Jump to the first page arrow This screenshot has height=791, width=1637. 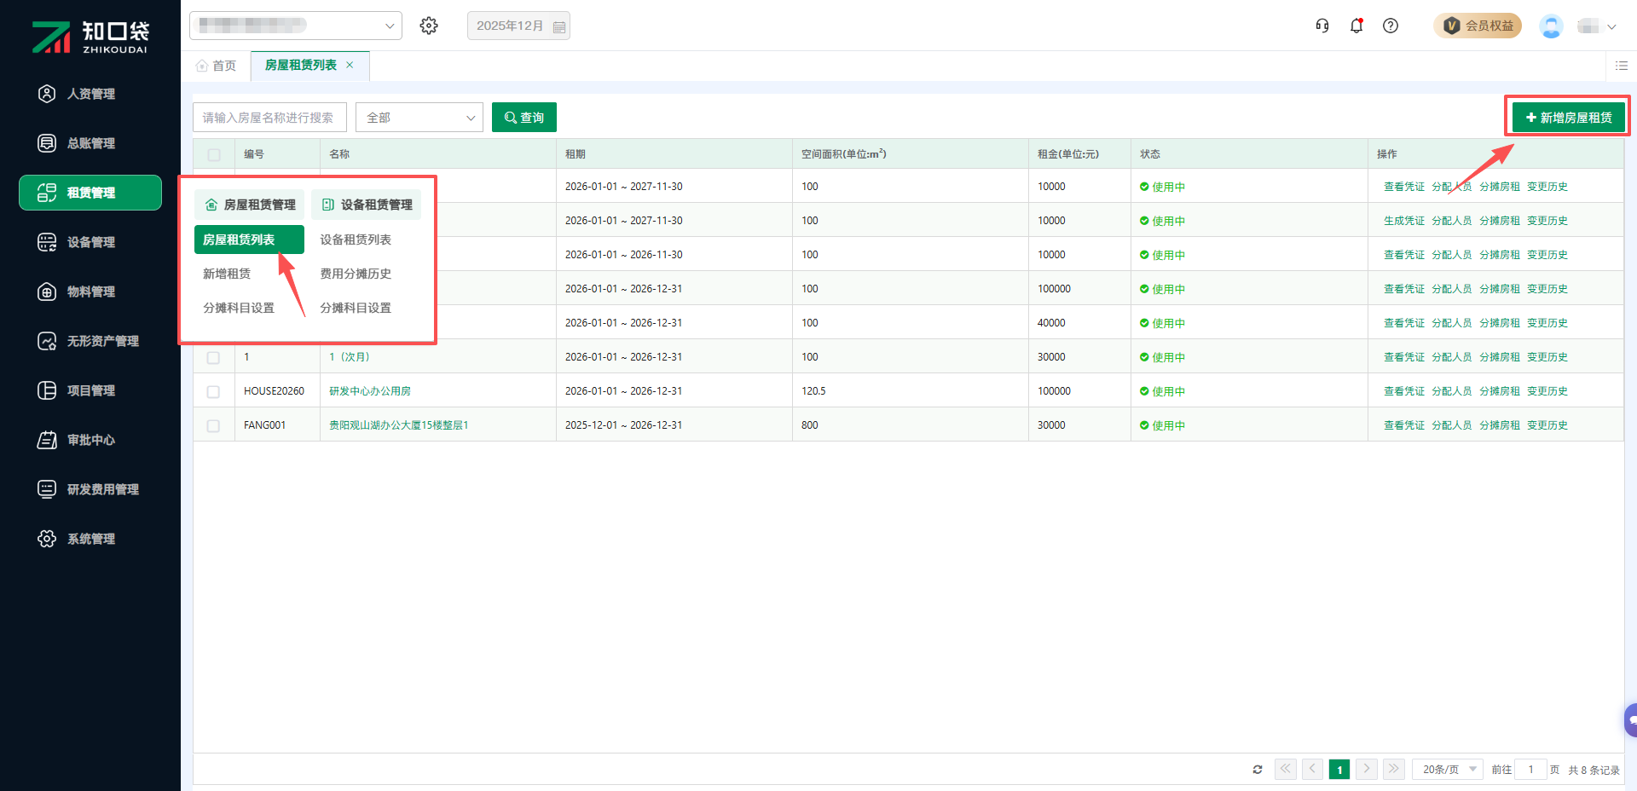tap(1286, 769)
